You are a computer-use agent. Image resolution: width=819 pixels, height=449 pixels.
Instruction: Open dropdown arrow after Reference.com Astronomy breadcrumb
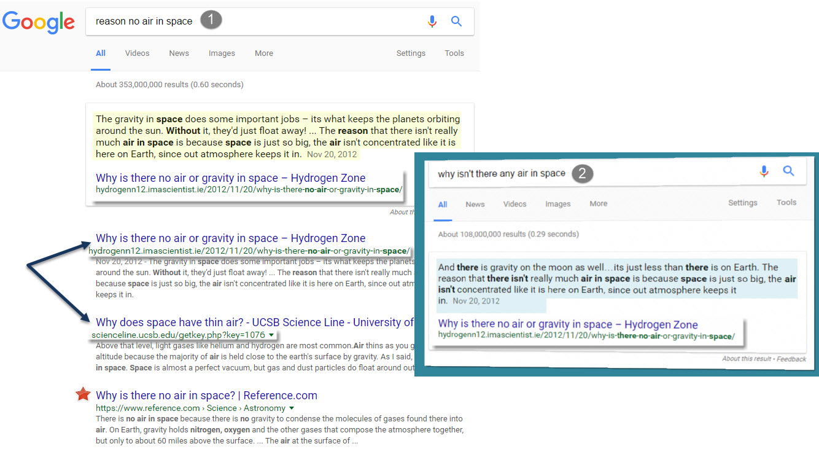292,408
